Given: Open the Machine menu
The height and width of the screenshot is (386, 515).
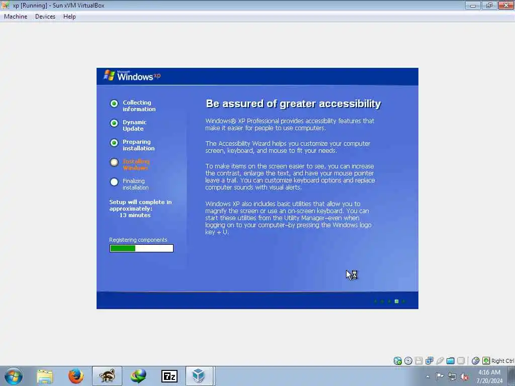Looking at the screenshot, I should click(16, 17).
